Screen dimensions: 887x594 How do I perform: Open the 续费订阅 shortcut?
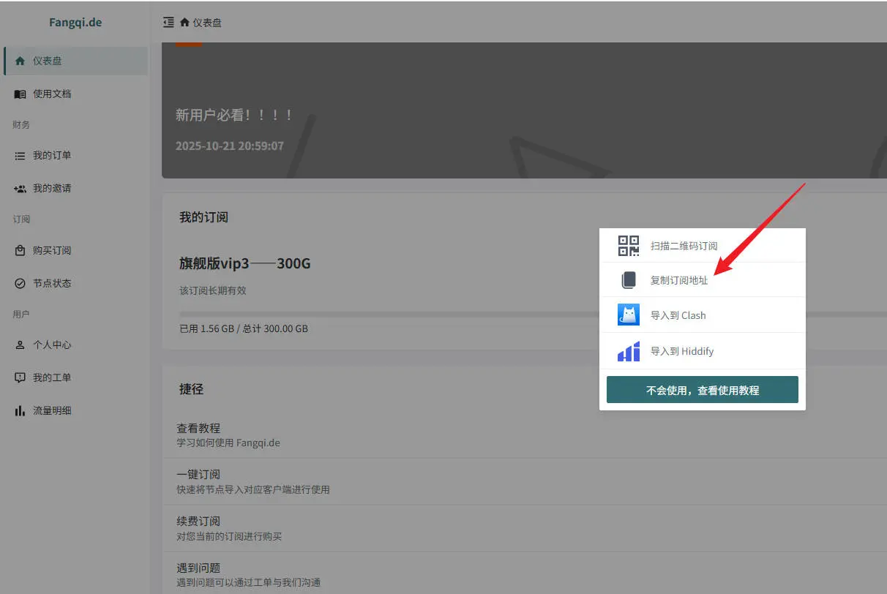[x=524, y=528]
